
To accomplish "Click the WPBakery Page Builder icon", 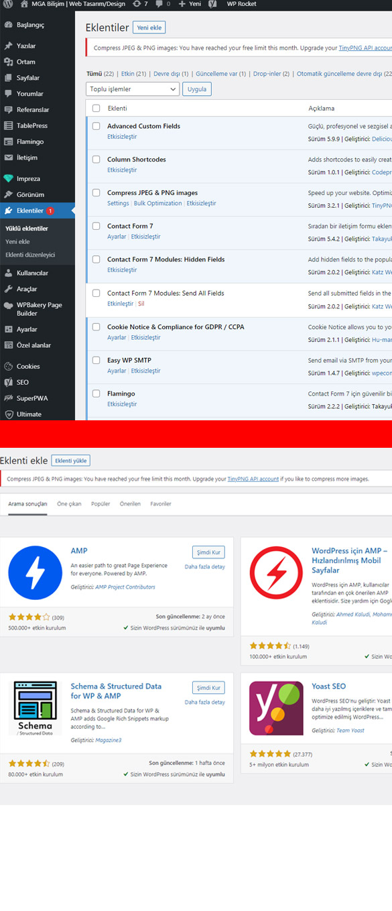I will [x=8, y=305].
